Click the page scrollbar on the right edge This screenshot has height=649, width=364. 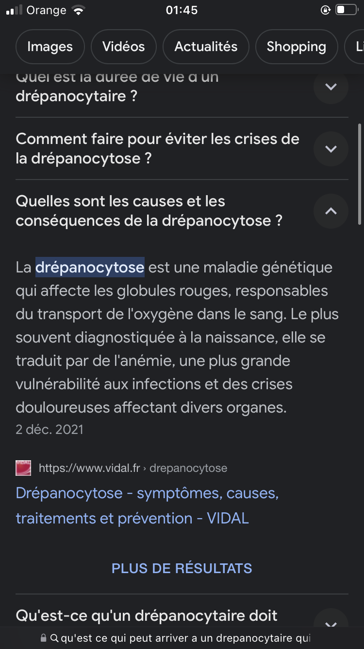tap(359, 173)
